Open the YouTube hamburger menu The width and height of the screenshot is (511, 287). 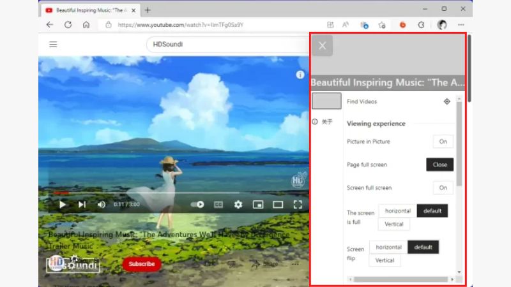point(53,44)
